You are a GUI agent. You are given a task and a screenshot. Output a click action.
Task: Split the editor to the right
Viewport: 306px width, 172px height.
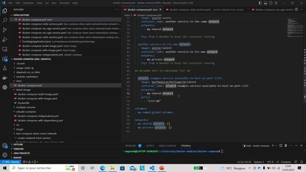tap(296, 10)
